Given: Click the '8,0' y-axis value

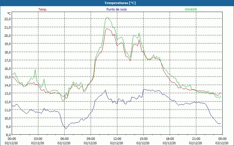Looking at the screenshot, I should click(x=8, y=135).
